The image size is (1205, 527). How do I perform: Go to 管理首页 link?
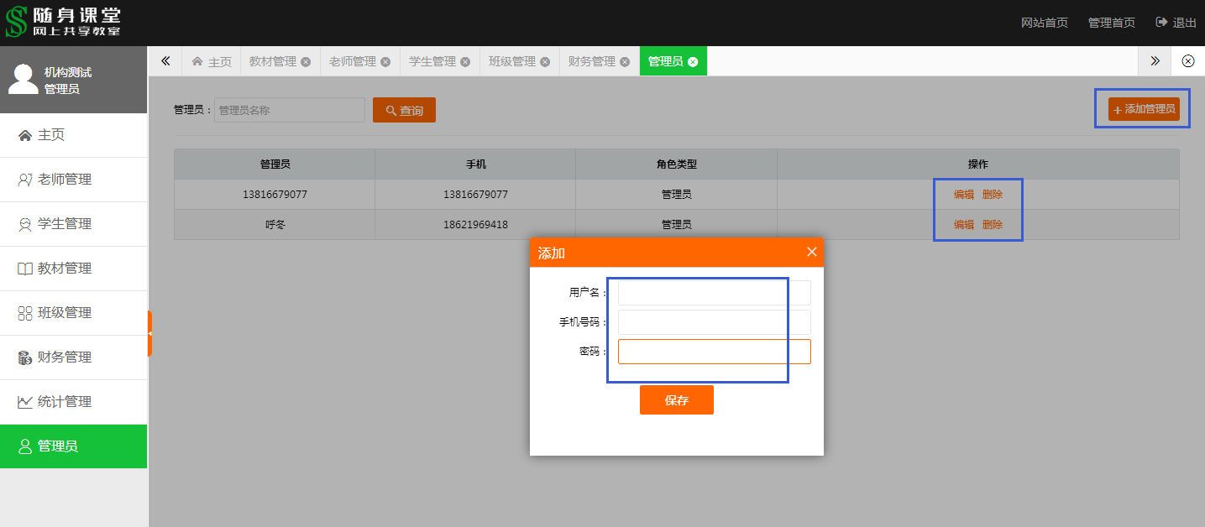point(1112,23)
